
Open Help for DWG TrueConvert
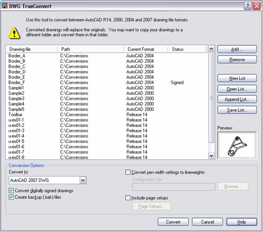click(x=242, y=222)
